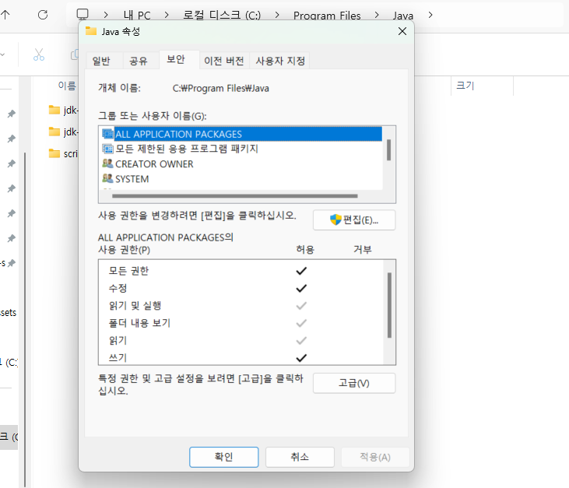The width and height of the screenshot is (569, 488).
Task: Click the scissors cut icon in Explorer toolbar
Action: 39,54
